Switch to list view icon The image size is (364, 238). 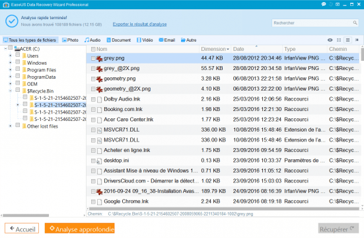(347, 40)
